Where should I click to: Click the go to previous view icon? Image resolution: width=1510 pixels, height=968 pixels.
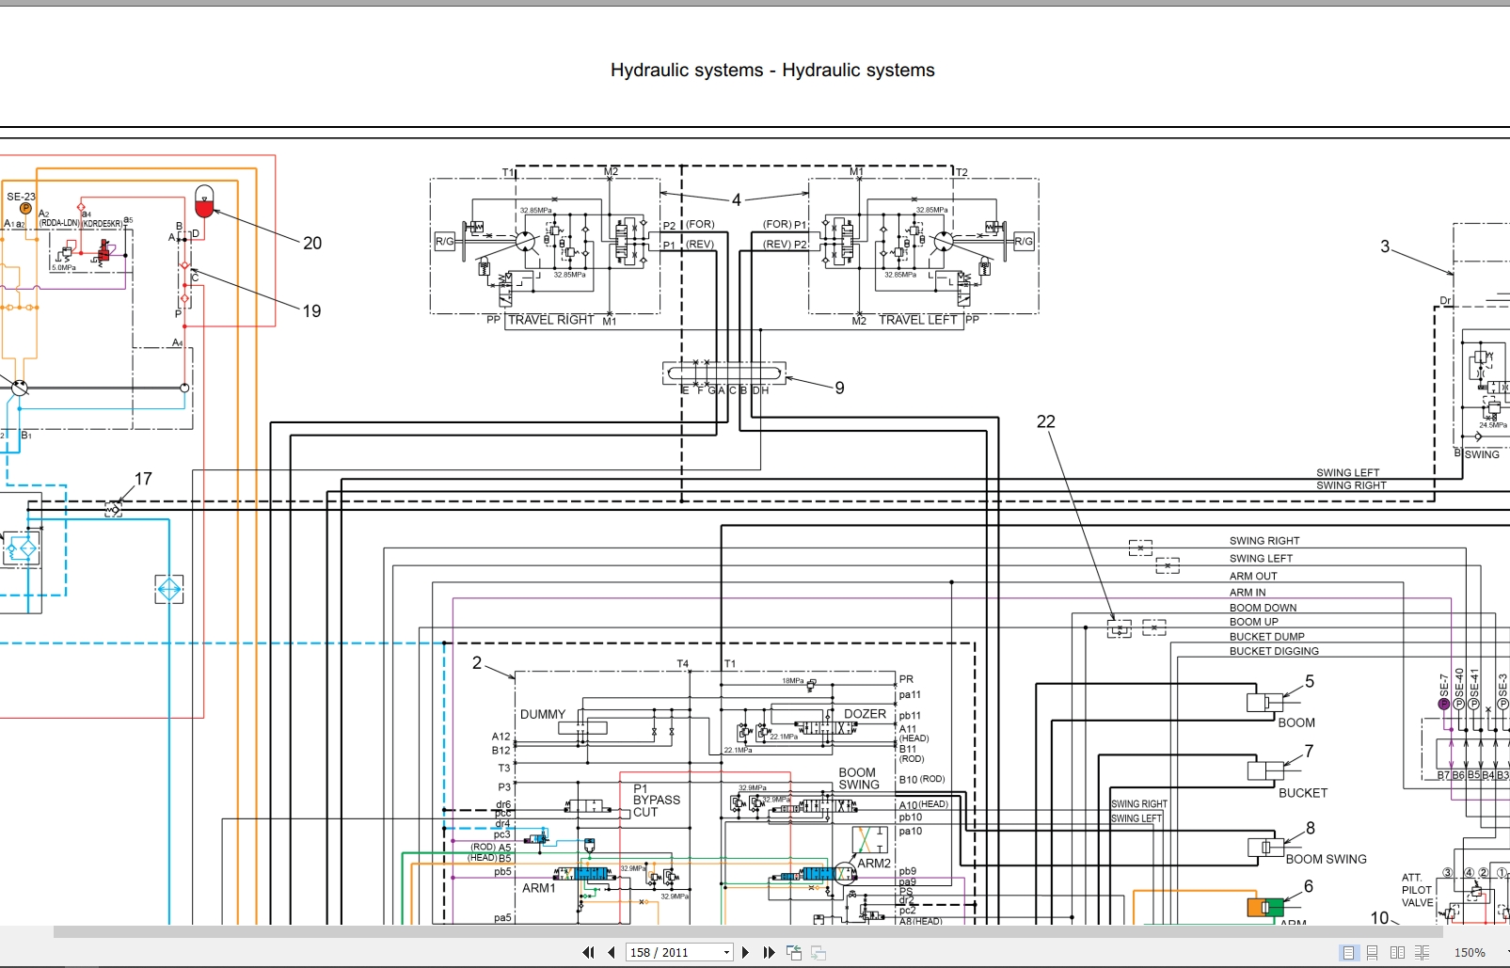point(794,953)
